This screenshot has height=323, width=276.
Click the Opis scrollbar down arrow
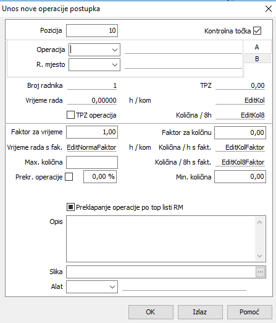pyautogui.click(x=260, y=256)
